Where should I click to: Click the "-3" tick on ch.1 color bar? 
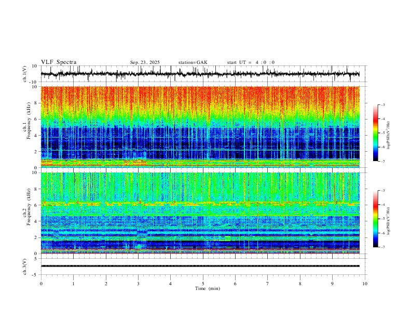(x=383, y=104)
